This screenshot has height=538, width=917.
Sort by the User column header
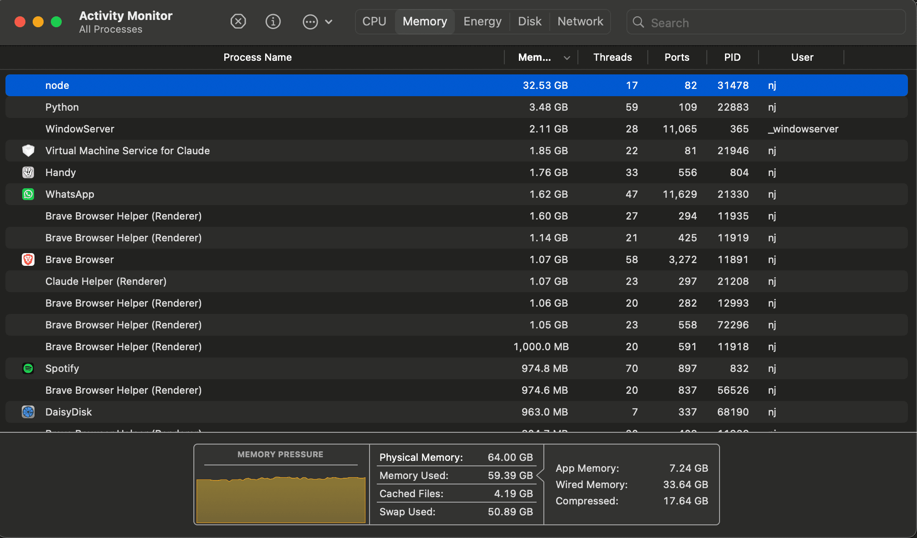tap(802, 57)
